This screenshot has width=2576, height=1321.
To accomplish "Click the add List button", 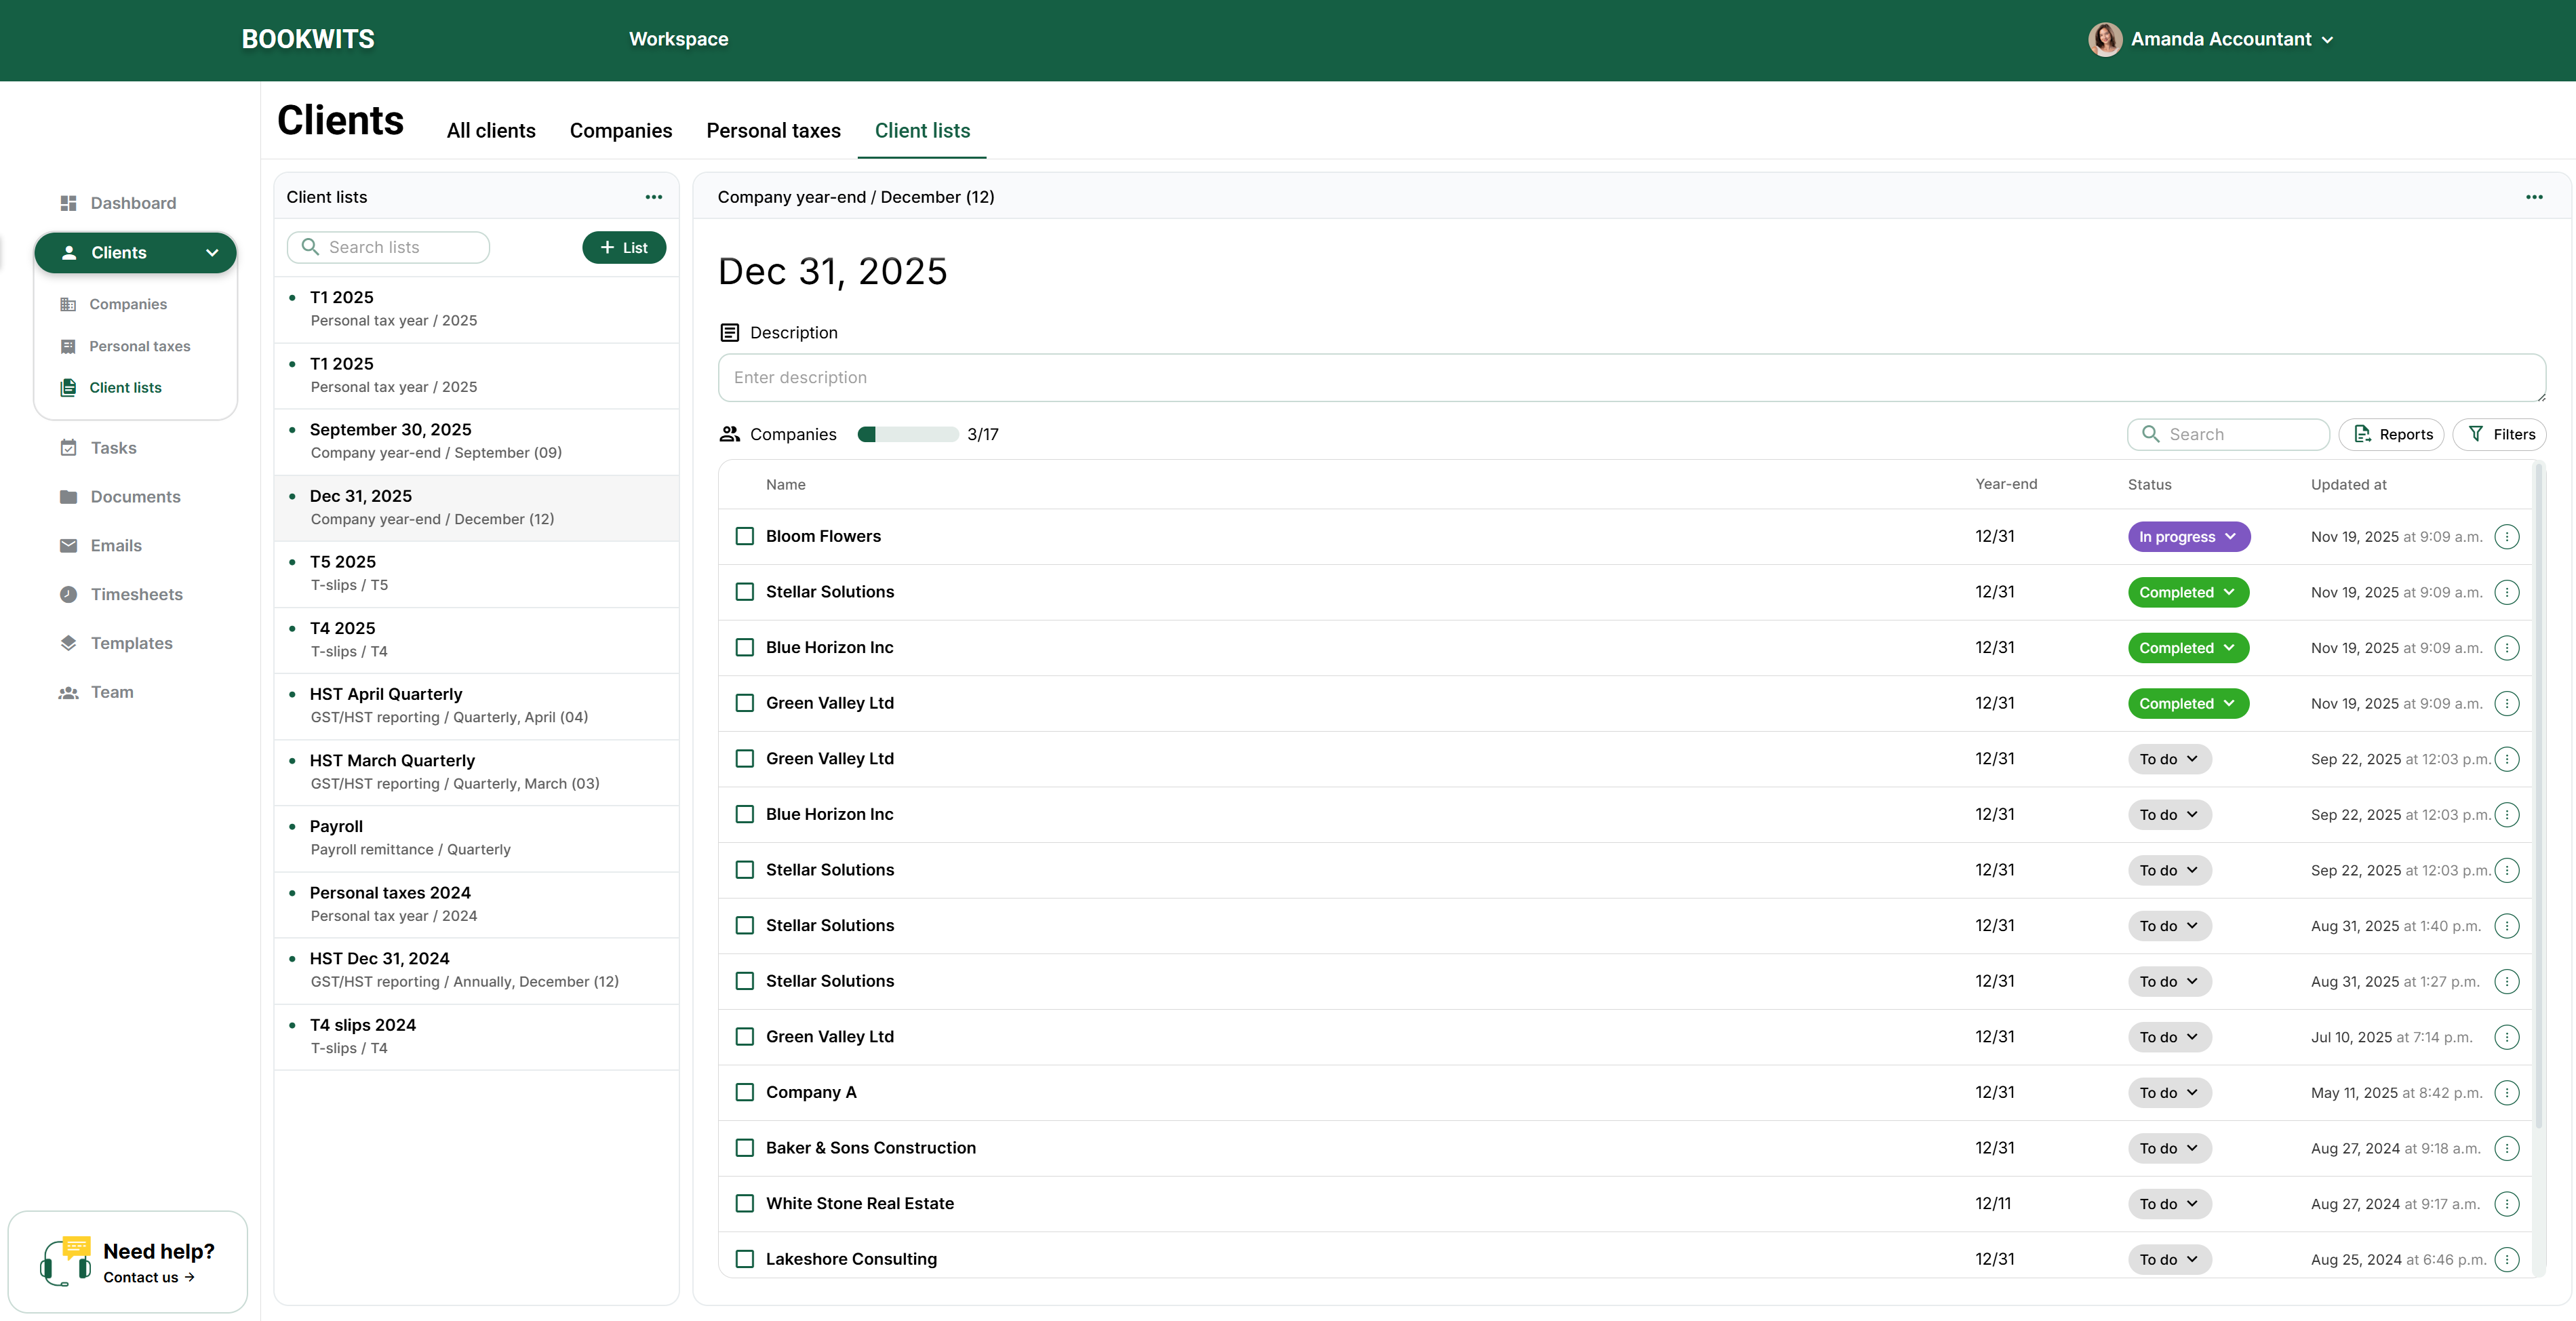I will pos(624,248).
